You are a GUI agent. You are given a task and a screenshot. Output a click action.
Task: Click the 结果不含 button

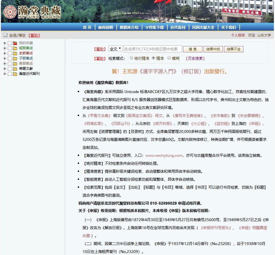click(x=234, y=49)
